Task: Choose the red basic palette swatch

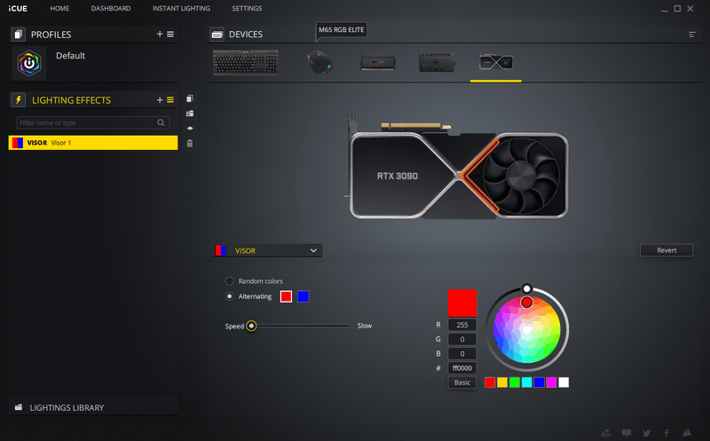Action: point(490,382)
